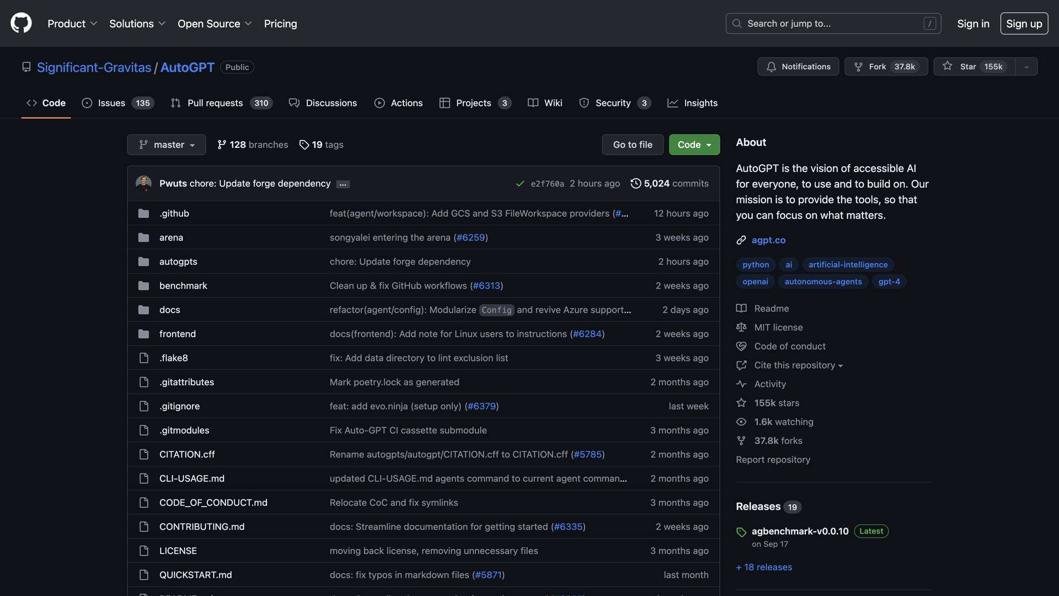Open the green Code dropdown button
The width and height of the screenshot is (1059, 596).
pos(694,145)
